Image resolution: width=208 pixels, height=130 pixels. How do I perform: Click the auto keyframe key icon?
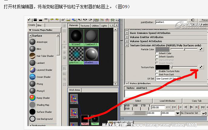coord(204,113)
